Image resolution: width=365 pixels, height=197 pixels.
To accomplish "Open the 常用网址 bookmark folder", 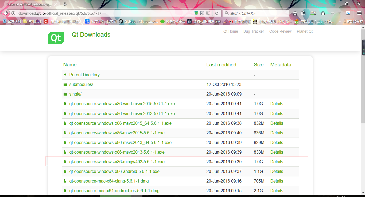I will 32,21.
